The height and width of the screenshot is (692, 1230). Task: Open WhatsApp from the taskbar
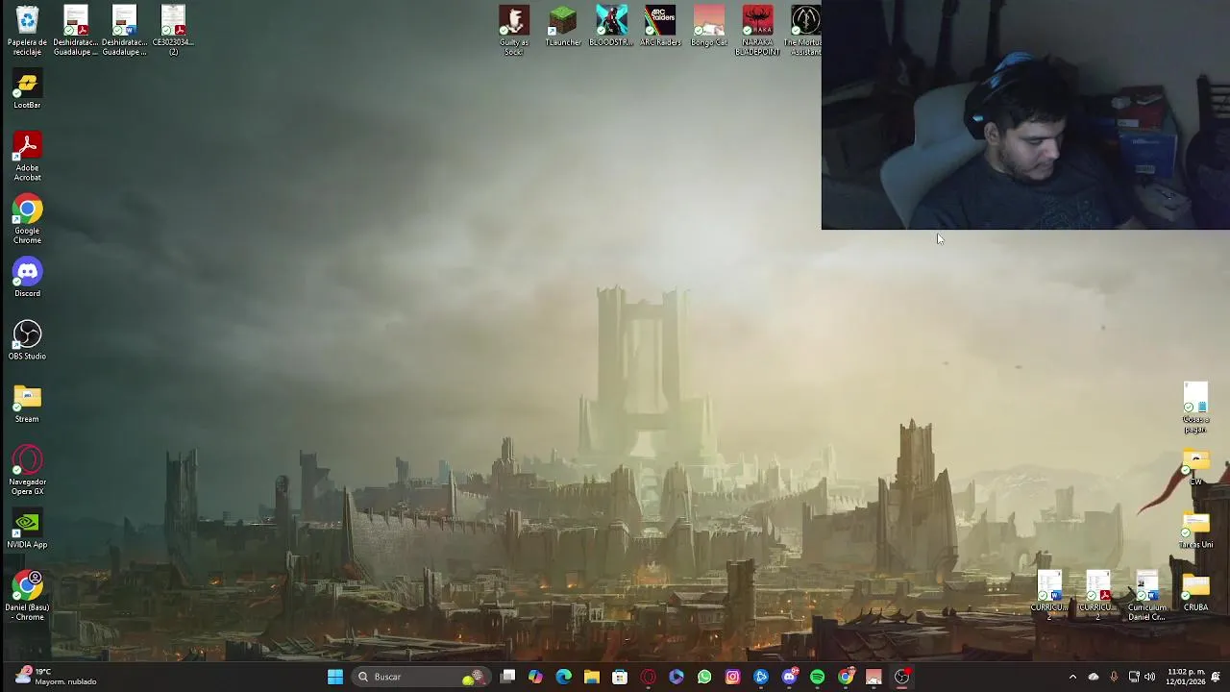pyautogui.click(x=704, y=677)
